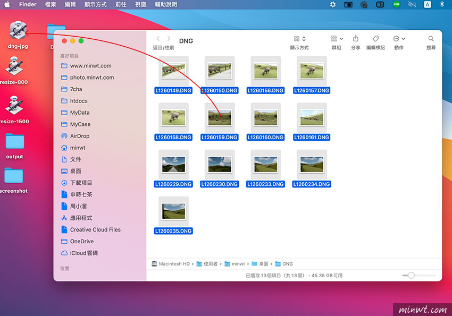Click the input source A icon

(427, 4)
